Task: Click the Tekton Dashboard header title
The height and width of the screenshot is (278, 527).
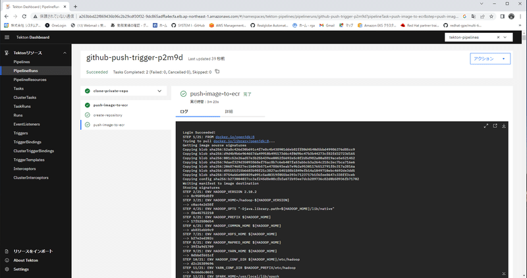Action: click(x=32, y=38)
